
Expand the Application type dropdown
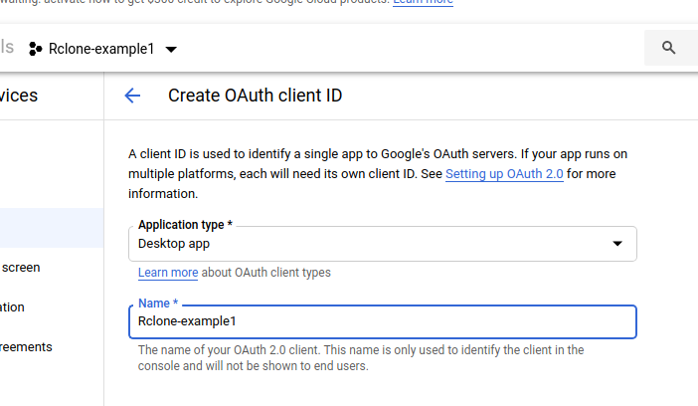383,244
